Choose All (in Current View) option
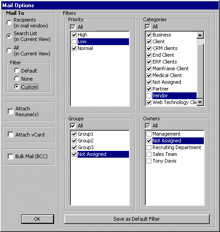Image resolution: width=220 pixels, height=232 pixels. coord(9,50)
